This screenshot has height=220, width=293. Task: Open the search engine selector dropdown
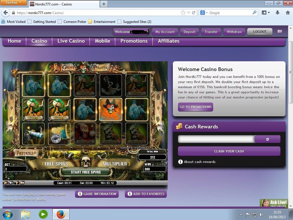[x=204, y=13]
